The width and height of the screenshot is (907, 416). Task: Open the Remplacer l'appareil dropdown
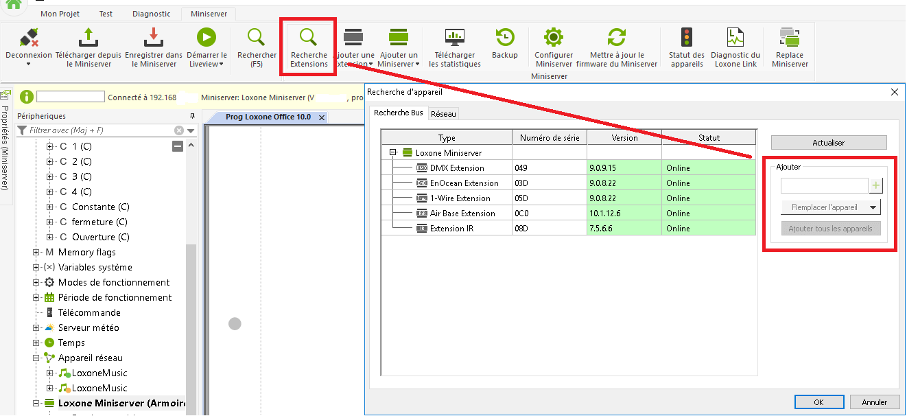[873, 207]
